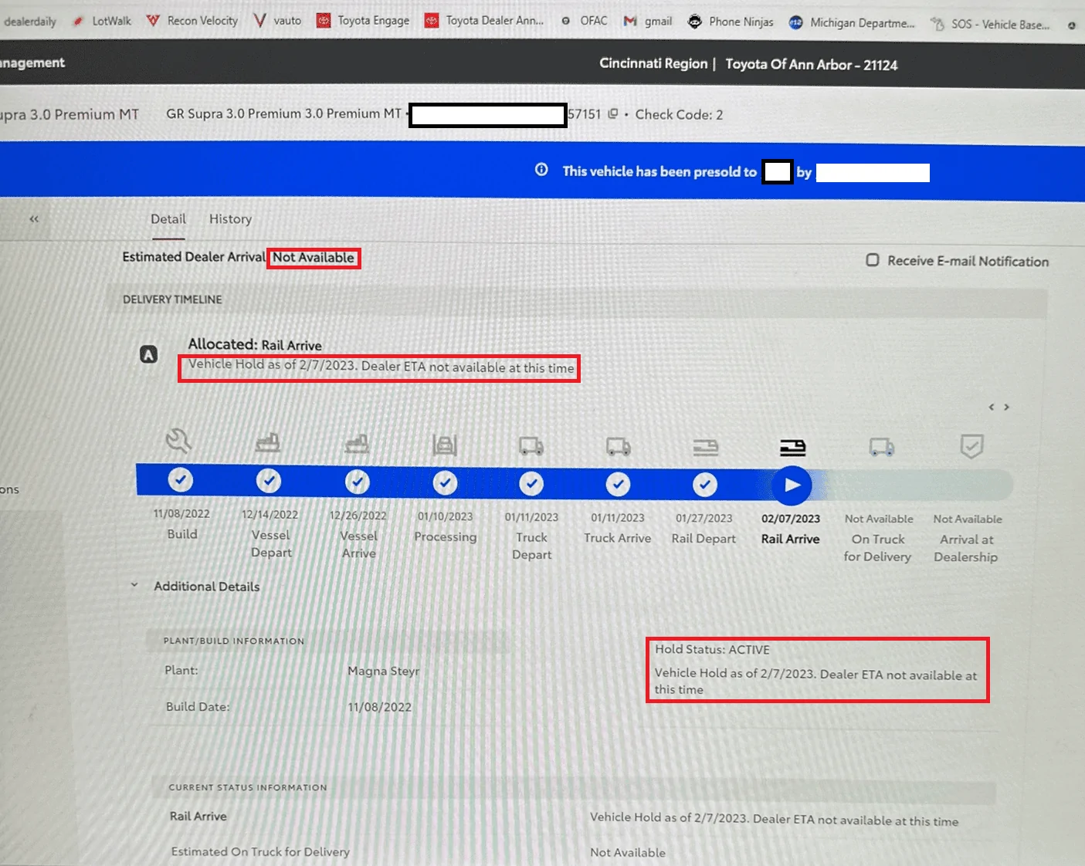
Task: Click the 12/14/2022 Vessel Depart date
Action: [270, 514]
